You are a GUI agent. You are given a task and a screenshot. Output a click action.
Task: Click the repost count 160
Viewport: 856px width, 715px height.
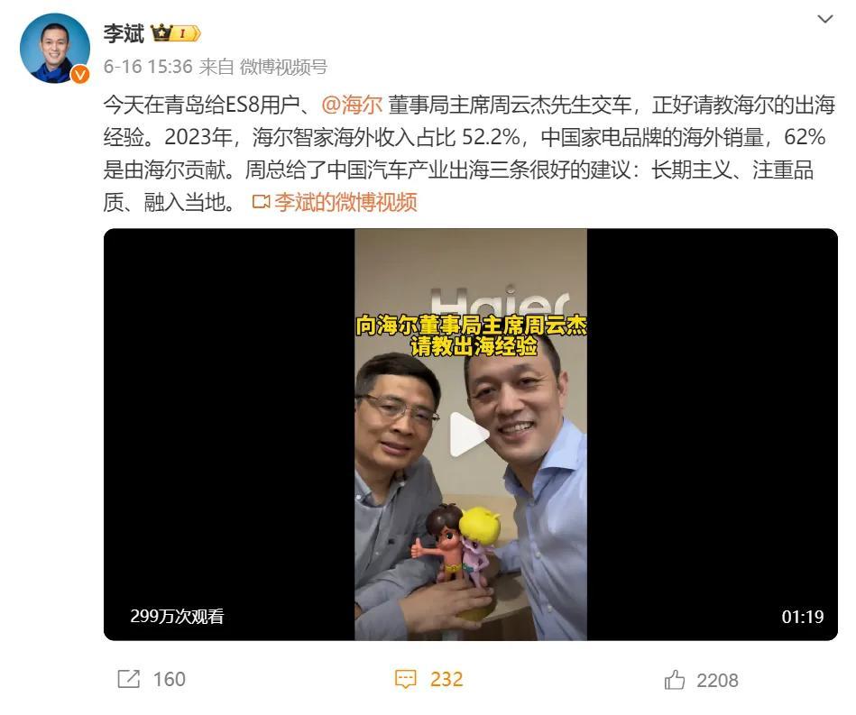pos(170,679)
